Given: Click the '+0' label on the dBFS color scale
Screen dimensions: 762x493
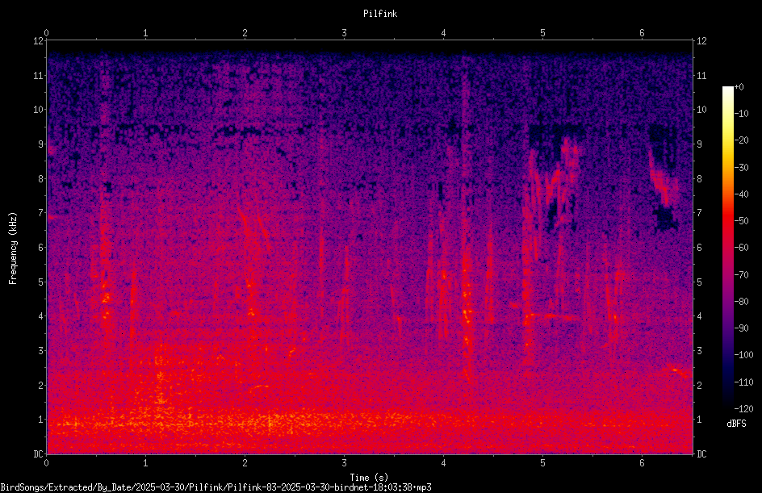Looking at the screenshot, I should pos(739,87).
